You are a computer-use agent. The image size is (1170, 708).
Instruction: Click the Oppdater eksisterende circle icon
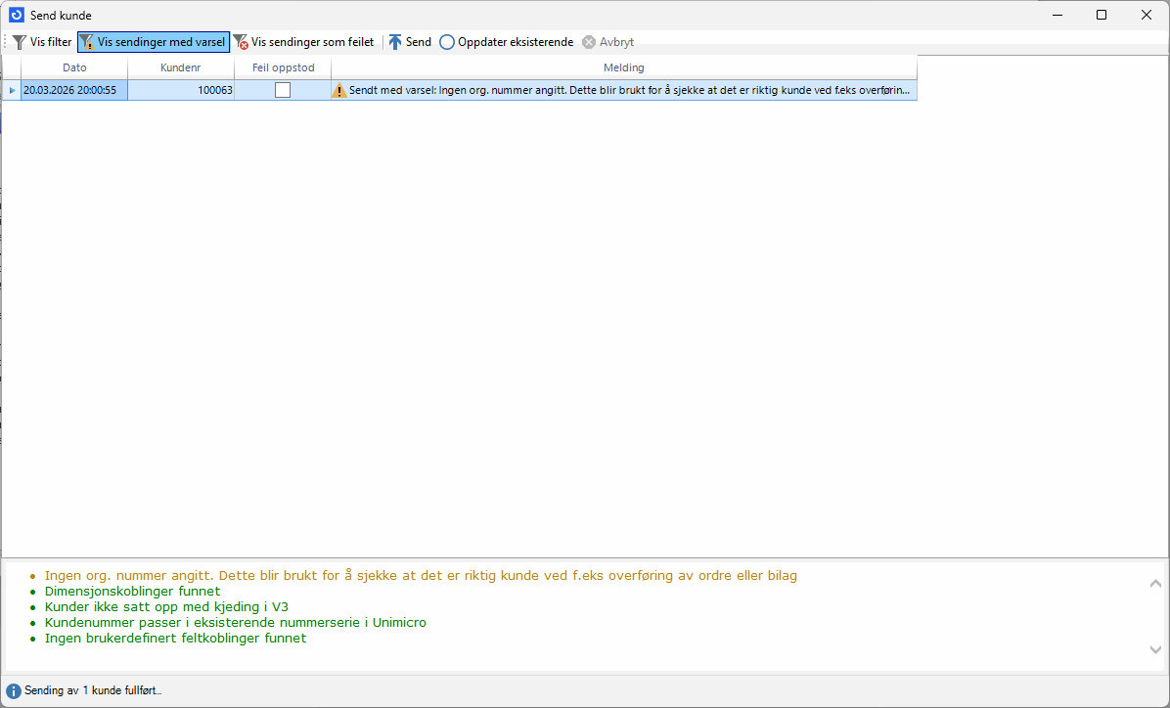[x=447, y=42]
